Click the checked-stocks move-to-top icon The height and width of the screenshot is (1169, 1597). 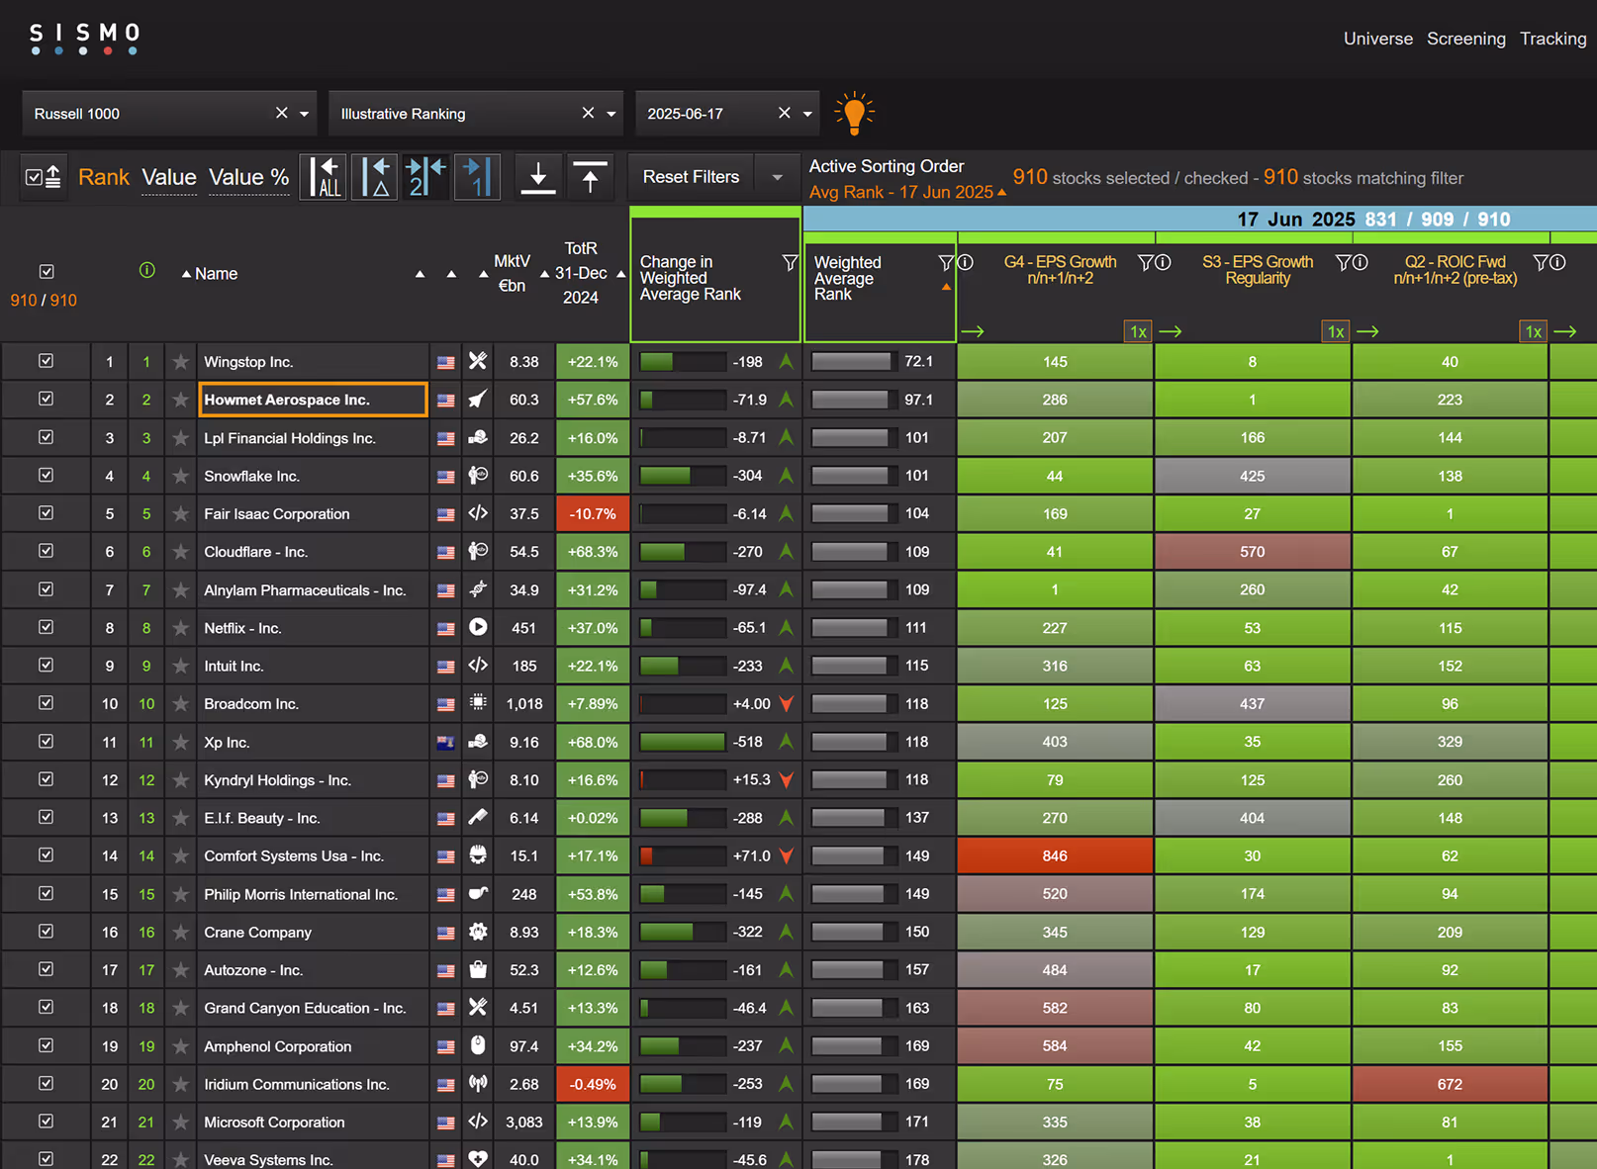click(x=44, y=177)
